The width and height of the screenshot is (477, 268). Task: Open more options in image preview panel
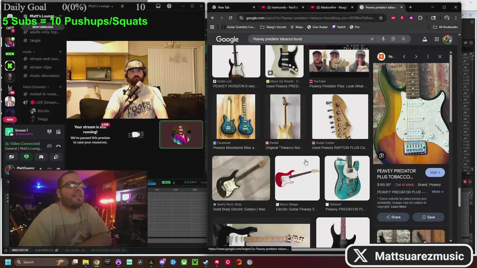coord(428,57)
